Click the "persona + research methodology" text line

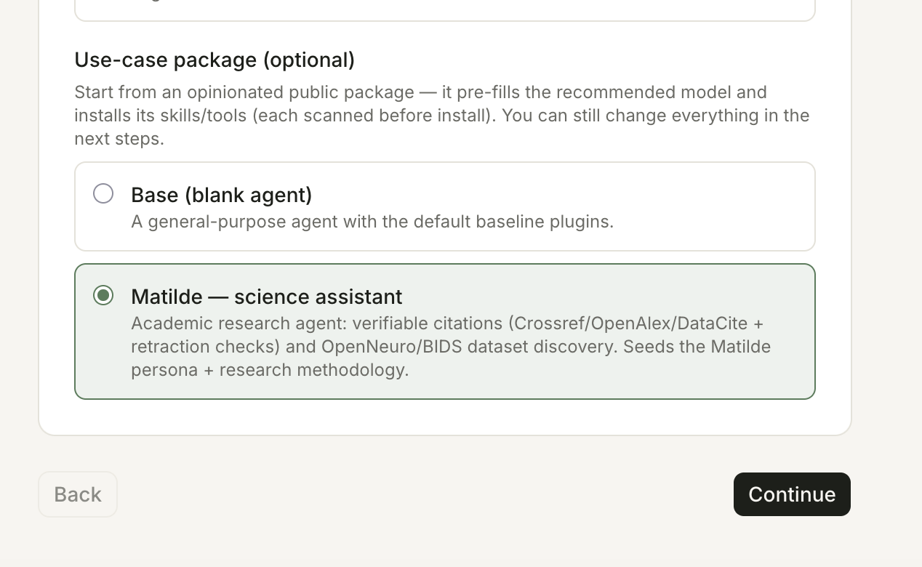pos(270,369)
